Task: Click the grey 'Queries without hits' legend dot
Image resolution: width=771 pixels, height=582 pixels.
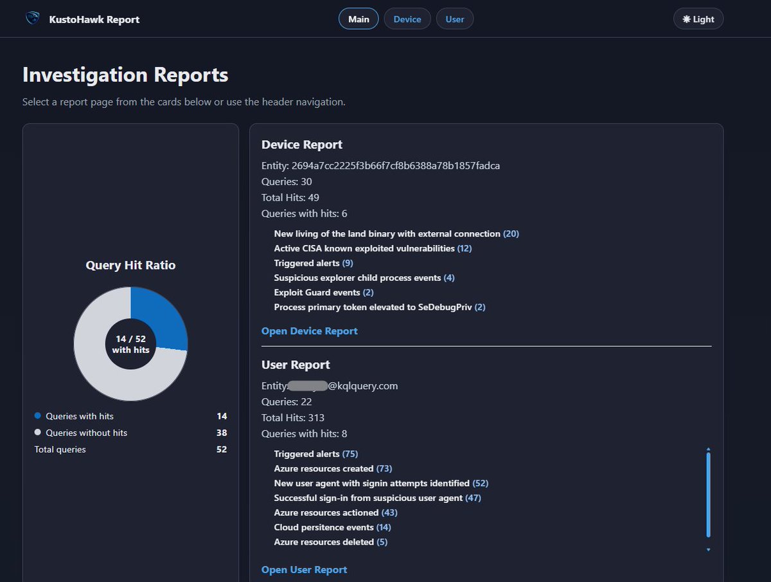Action: click(x=37, y=433)
